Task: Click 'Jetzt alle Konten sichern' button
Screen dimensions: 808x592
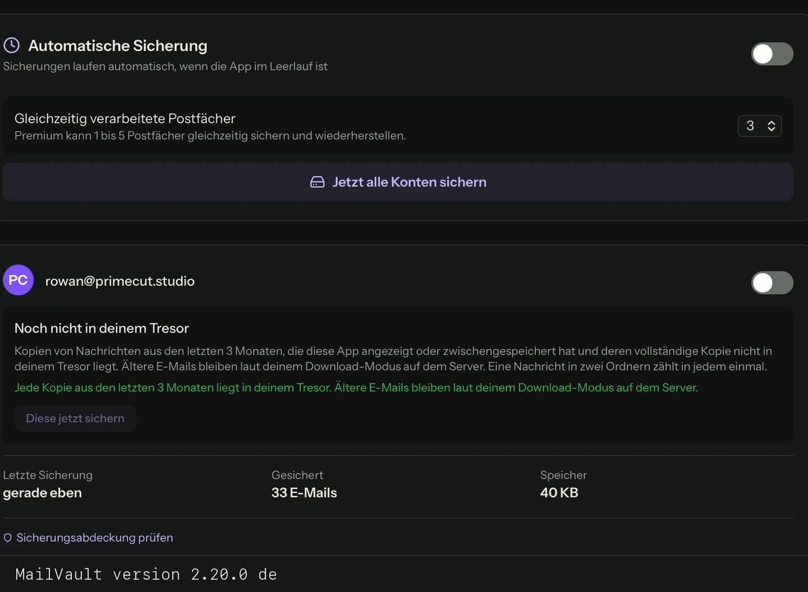Action: point(398,182)
